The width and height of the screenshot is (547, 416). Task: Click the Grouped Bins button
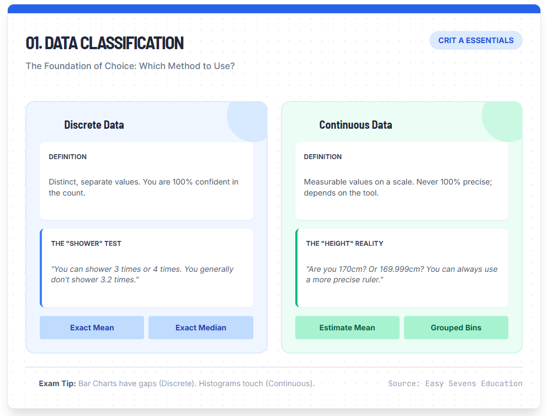[456, 327]
